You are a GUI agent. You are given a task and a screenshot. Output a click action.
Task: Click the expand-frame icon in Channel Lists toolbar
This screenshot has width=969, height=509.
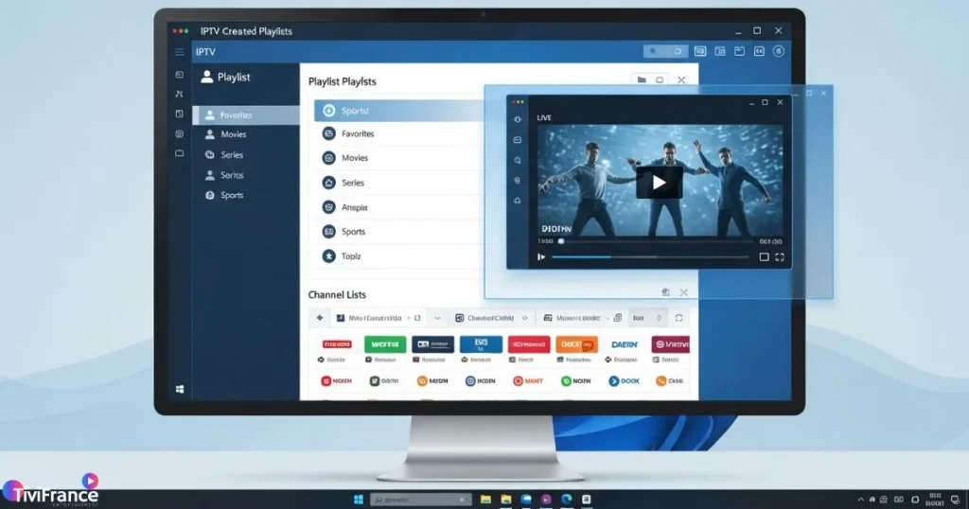[x=678, y=318]
